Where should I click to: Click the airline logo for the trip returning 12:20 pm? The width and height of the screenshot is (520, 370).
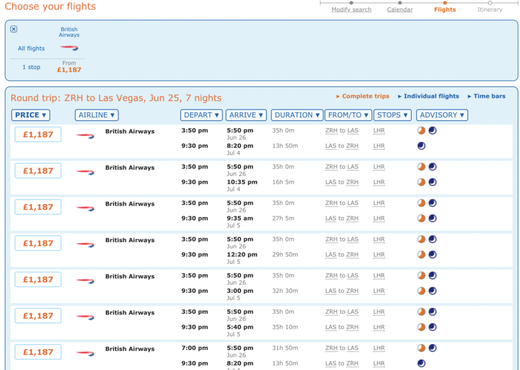(x=85, y=245)
